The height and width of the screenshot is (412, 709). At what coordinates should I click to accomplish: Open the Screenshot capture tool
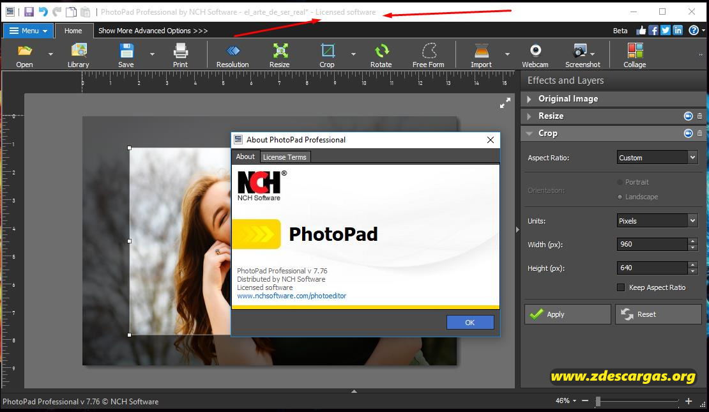[583, 56]
